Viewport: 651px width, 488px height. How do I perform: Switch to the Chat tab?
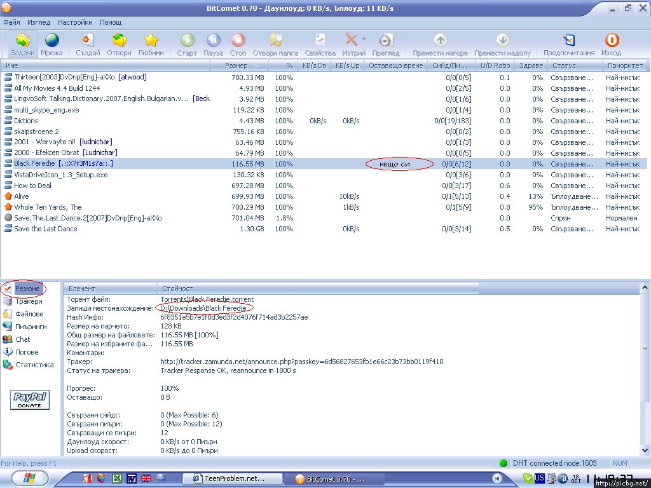click(x=22, y=339)
